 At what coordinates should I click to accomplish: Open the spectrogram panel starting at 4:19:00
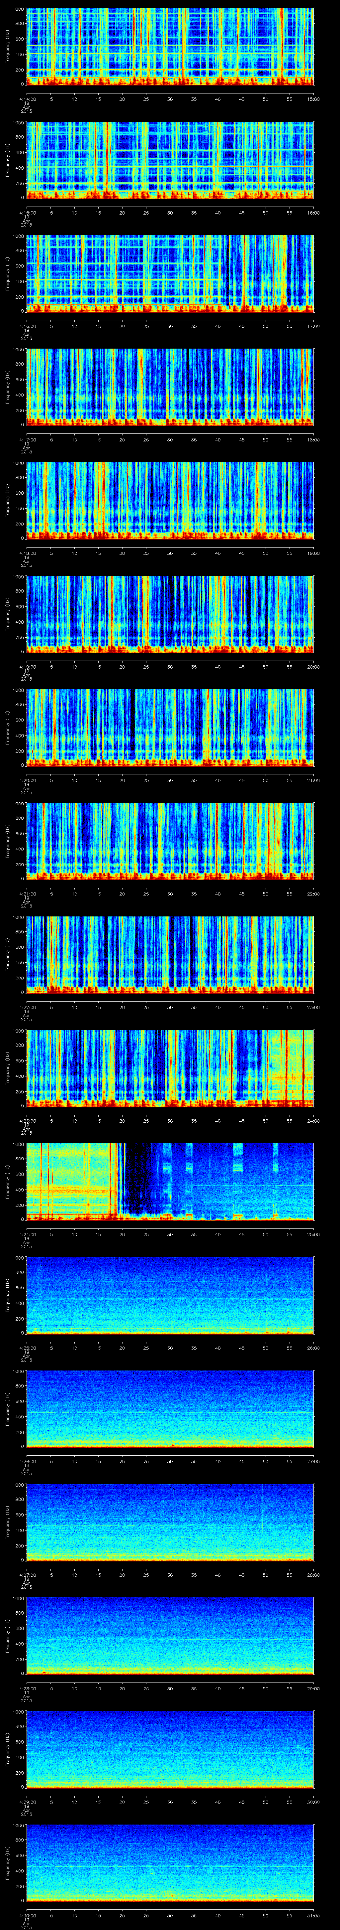tap(170, 614)
